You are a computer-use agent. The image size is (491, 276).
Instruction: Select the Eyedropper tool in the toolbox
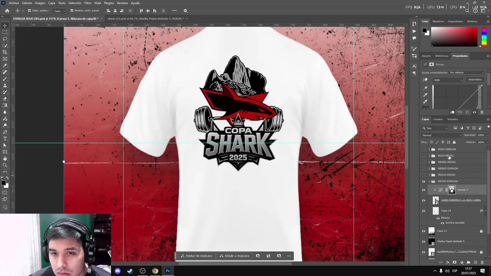tap(5, 66)
